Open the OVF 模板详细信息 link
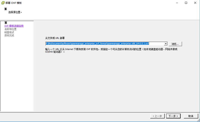Viewport: 200px width, 122px height. 14,26
